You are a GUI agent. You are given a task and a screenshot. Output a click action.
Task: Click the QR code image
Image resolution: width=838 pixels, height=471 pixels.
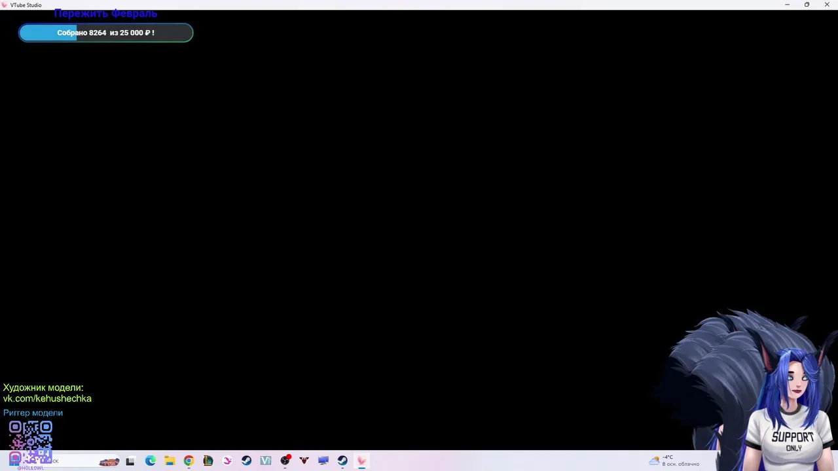point(30,442)
